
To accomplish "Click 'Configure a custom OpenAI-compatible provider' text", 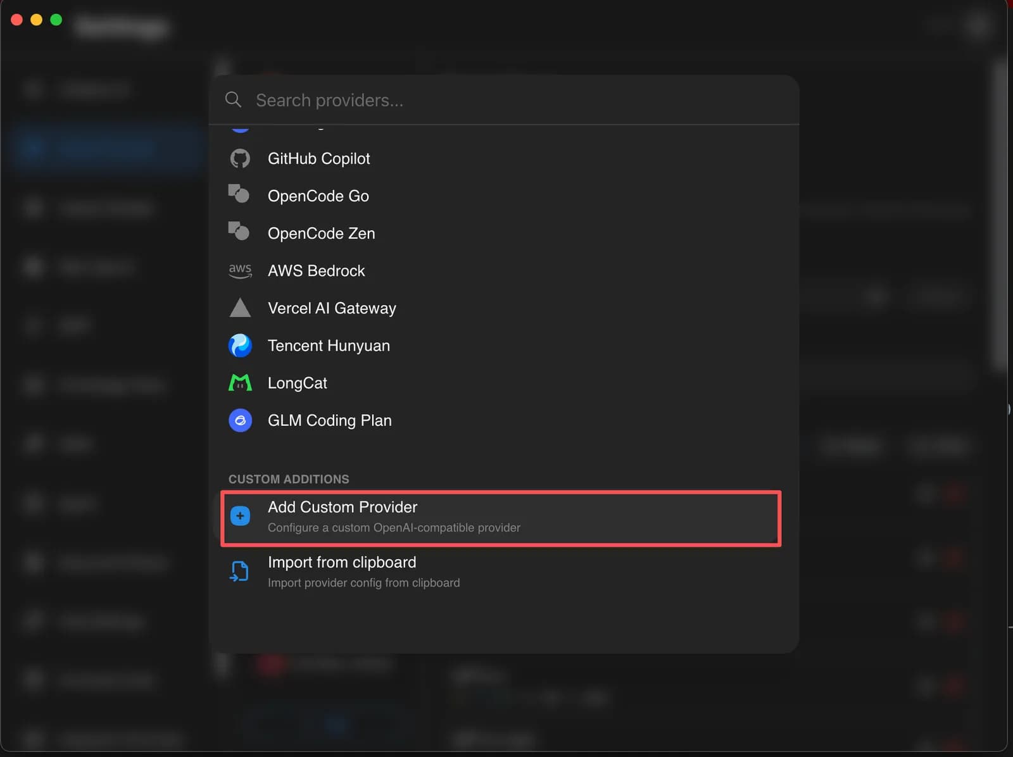I will (x=394, y=527).
